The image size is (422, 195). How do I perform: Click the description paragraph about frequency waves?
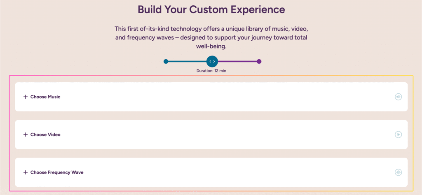211,38
